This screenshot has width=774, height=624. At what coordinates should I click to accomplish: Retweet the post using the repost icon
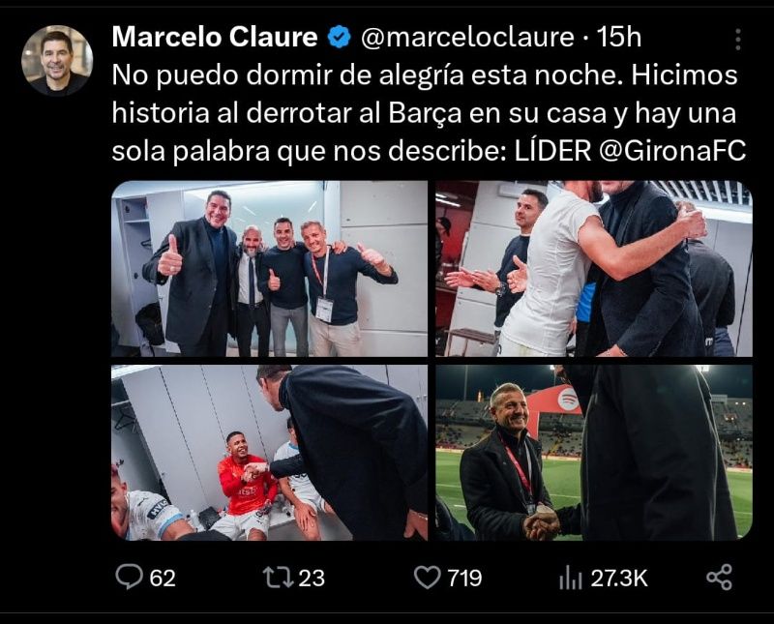tap(278, 578)
